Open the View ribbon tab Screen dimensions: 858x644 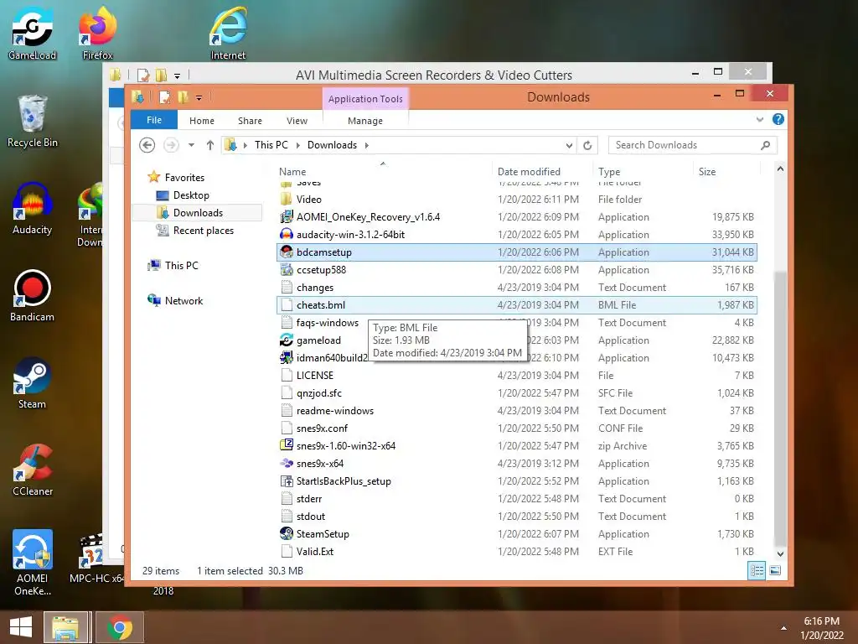point(297,121)
